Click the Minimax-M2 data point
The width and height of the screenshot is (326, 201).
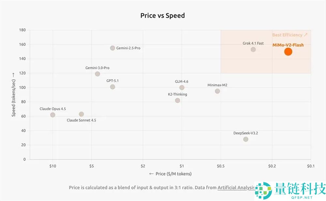pyautogui.click(x=217, y=91)
